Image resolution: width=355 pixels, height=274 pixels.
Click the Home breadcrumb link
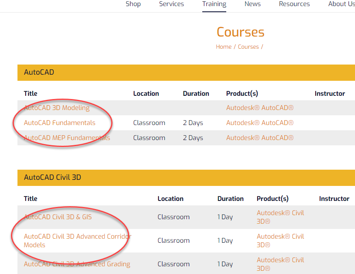click(224, 47)
